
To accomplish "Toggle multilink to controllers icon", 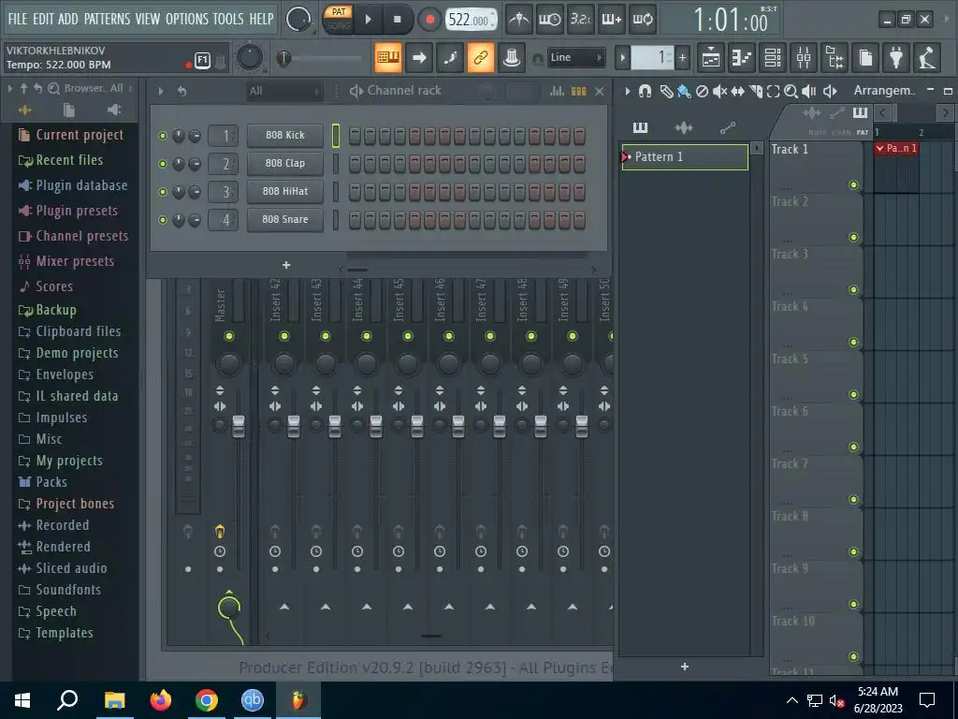I will 481,57.
